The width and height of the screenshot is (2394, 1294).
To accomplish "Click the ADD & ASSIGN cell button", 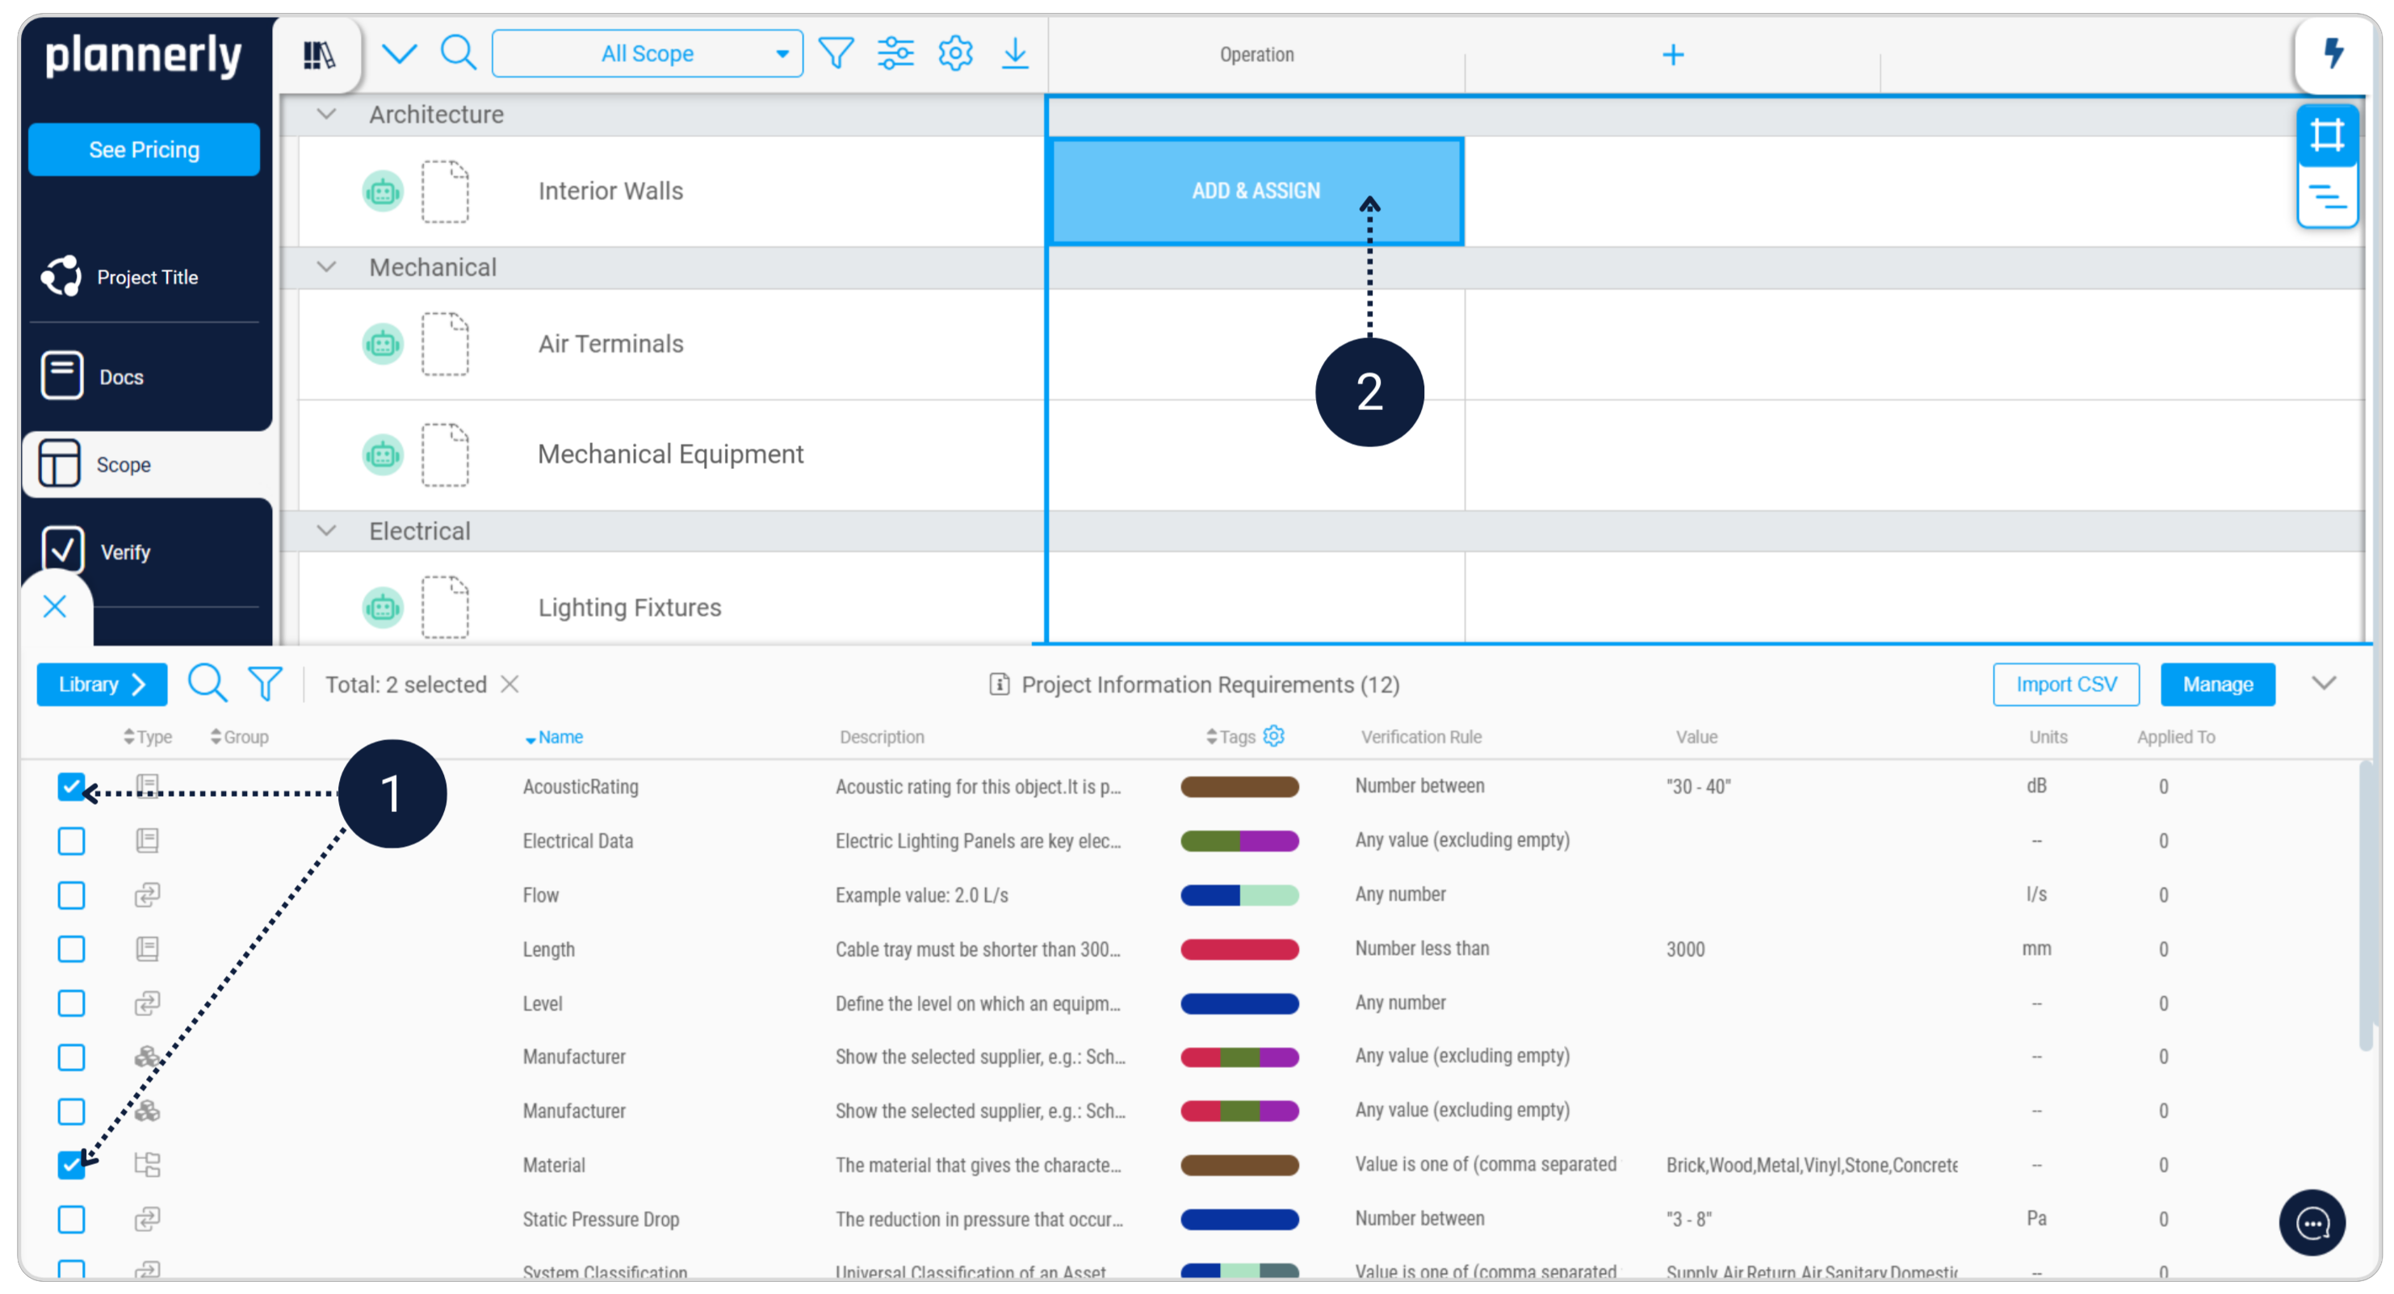I will coord(1256,191).
